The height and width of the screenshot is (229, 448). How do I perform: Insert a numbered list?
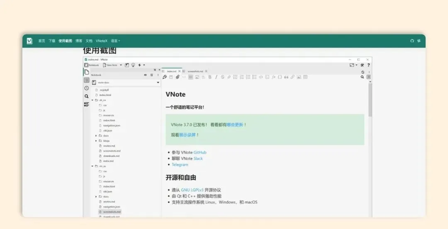tap(242, 77)
